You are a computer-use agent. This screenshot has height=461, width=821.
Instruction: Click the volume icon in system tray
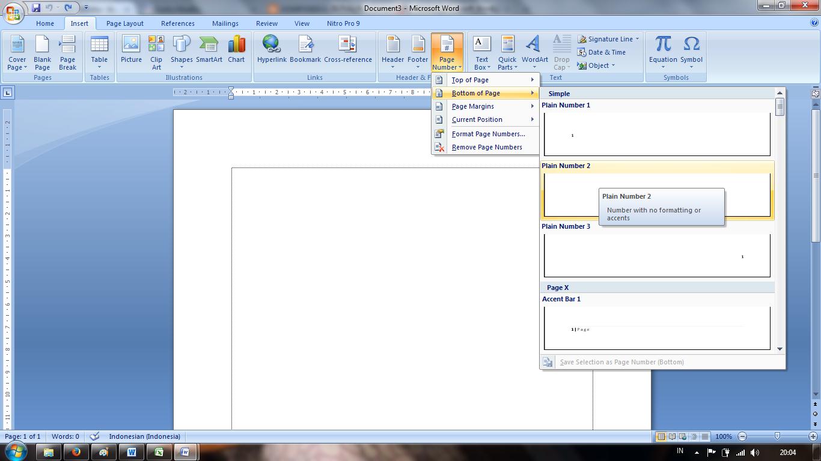[x=755, y=452]
